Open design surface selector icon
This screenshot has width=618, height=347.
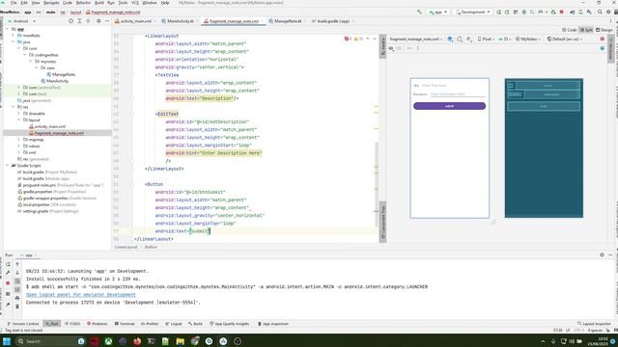pos(450,39)
